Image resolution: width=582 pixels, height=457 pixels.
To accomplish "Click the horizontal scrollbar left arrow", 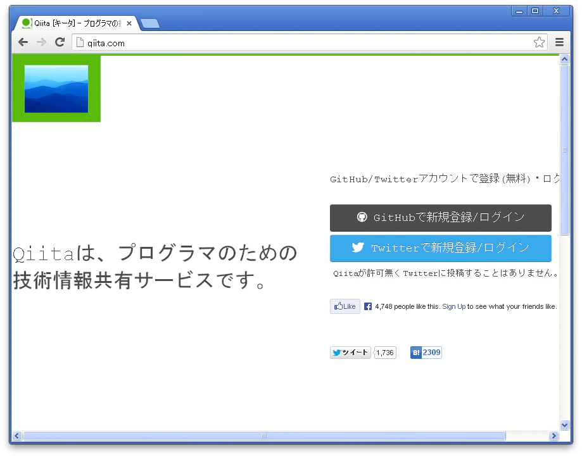I will [x=16, y=435].
